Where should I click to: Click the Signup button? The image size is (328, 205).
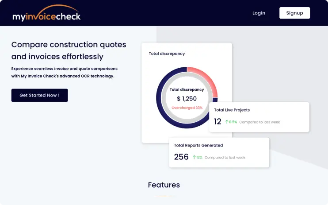(294, 13)
